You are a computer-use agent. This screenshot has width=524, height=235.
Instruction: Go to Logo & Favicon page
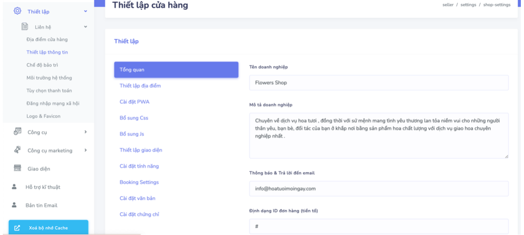click(x=43, y=116)
